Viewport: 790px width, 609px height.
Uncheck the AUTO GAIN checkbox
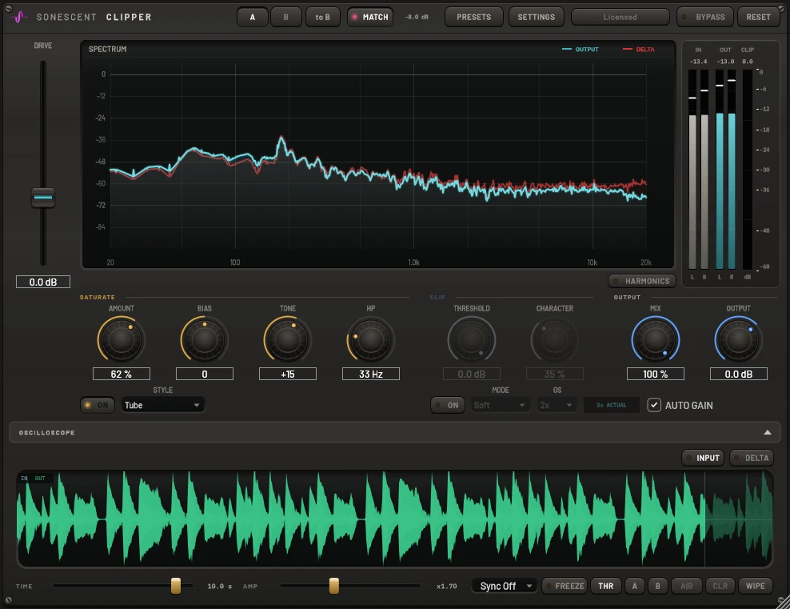click(654, 405)
